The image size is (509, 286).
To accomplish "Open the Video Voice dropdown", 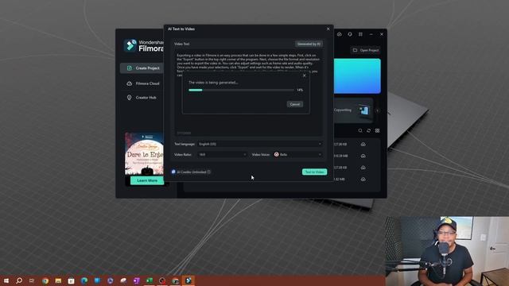I will point(297,155).
